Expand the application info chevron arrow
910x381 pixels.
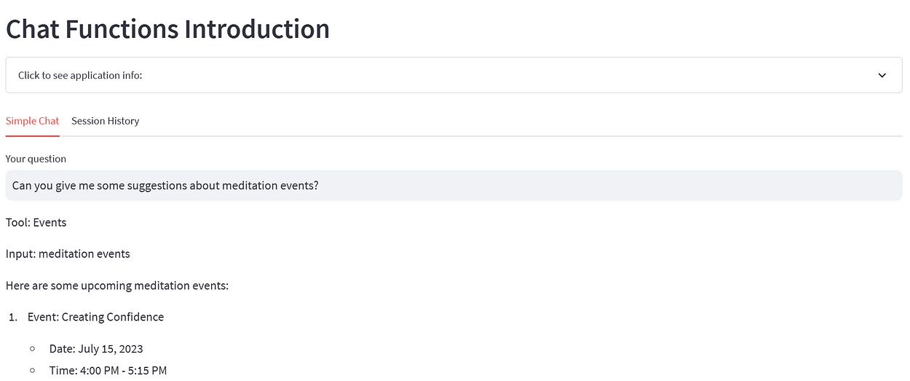pyautogui.click(x=882, y=75)
